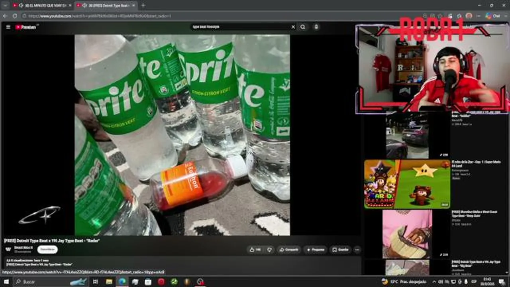
Task: Open the channel avatar beside the video title
Action: pos(8,250)
